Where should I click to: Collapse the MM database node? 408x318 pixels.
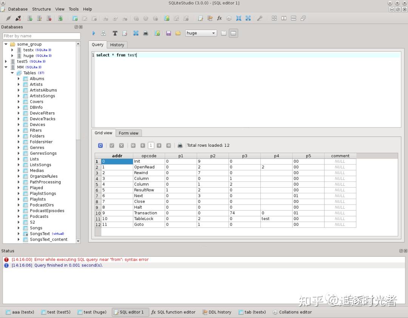pos(6,67)
